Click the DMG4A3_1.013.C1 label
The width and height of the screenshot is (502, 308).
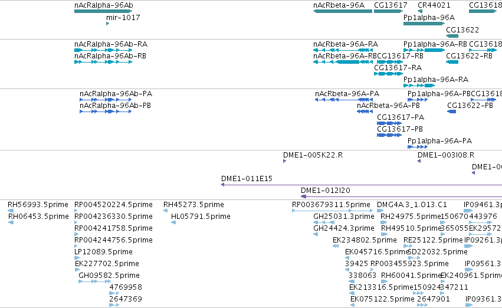tap(412, 205)
